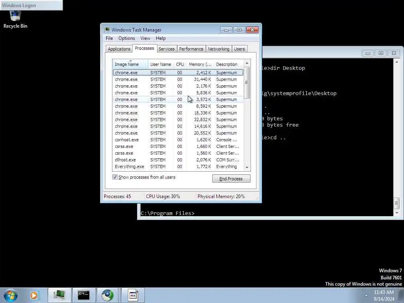404x303 pixels.
Task: Switch to the Applications tab
Action: click(x=119, y=49)
